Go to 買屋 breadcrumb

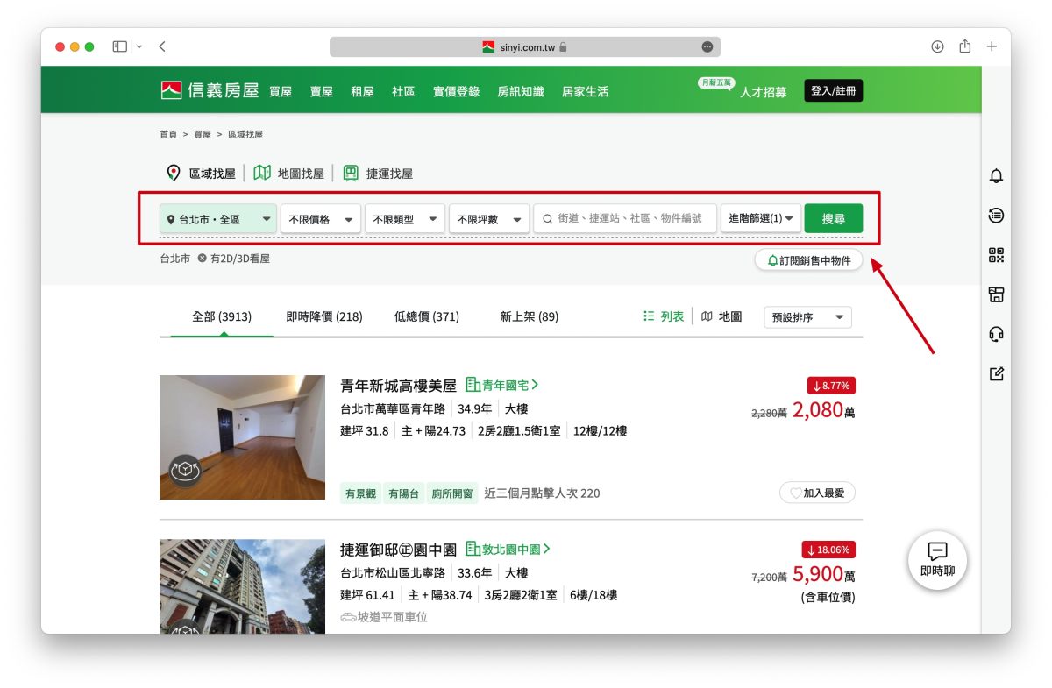coord(203,134)
